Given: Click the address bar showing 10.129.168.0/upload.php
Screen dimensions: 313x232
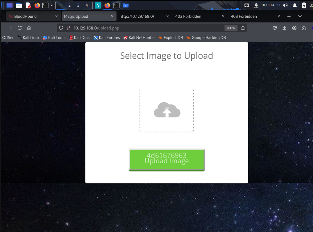Looking at the screenshot, I should (x=145, y=28).
